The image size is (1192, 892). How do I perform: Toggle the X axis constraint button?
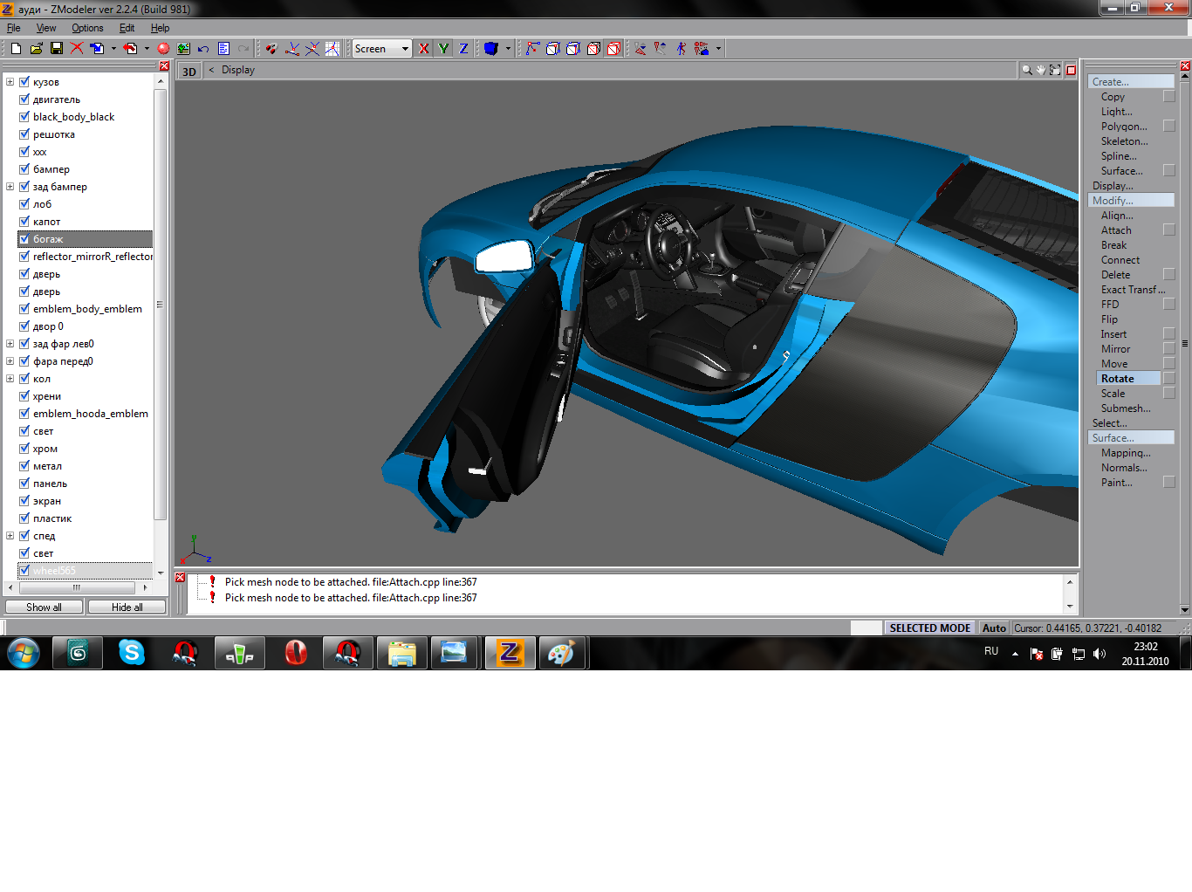coord(424,49)
